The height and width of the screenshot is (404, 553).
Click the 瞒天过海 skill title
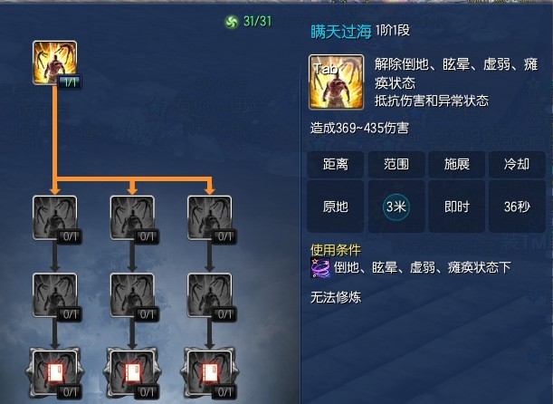[x=341, y=32]
